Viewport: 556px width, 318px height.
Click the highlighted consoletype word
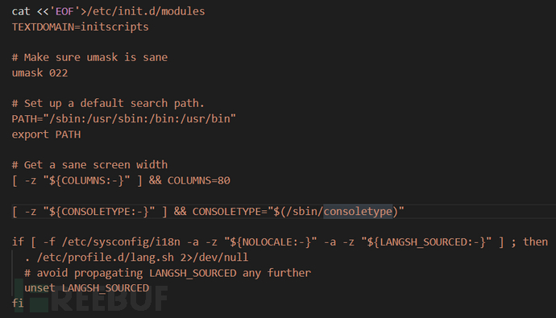[358, 212]
